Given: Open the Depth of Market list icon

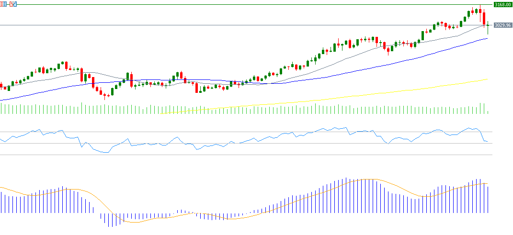Looking at the screenshot, I should tap(4, 4).
